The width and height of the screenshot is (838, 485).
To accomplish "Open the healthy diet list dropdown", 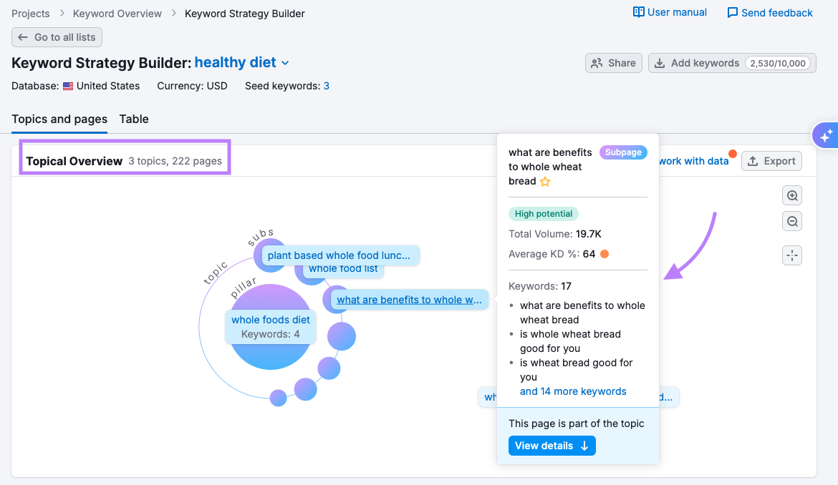I will click(284, 62).
